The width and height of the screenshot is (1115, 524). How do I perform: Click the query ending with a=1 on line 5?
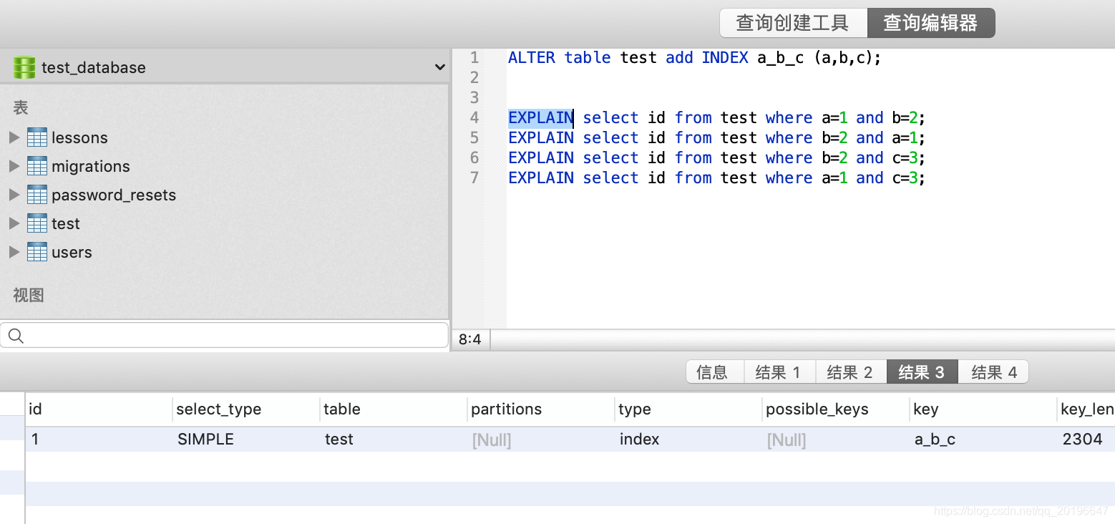tap(717, 137)
